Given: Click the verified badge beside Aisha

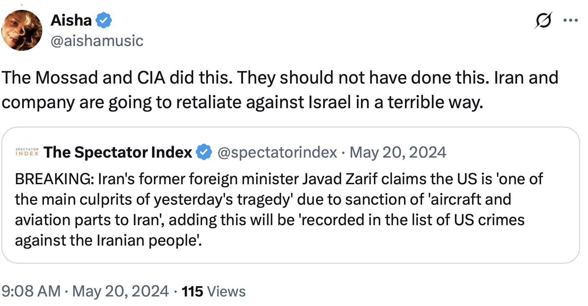Looking at the screenshot, I should [x=104, y=20].
